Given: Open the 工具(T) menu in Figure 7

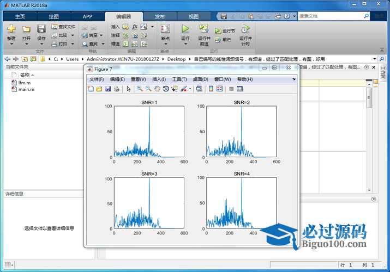Looking at the screenshot, I should coord(179,79).
